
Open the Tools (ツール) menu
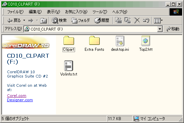(x=100, y=12)
